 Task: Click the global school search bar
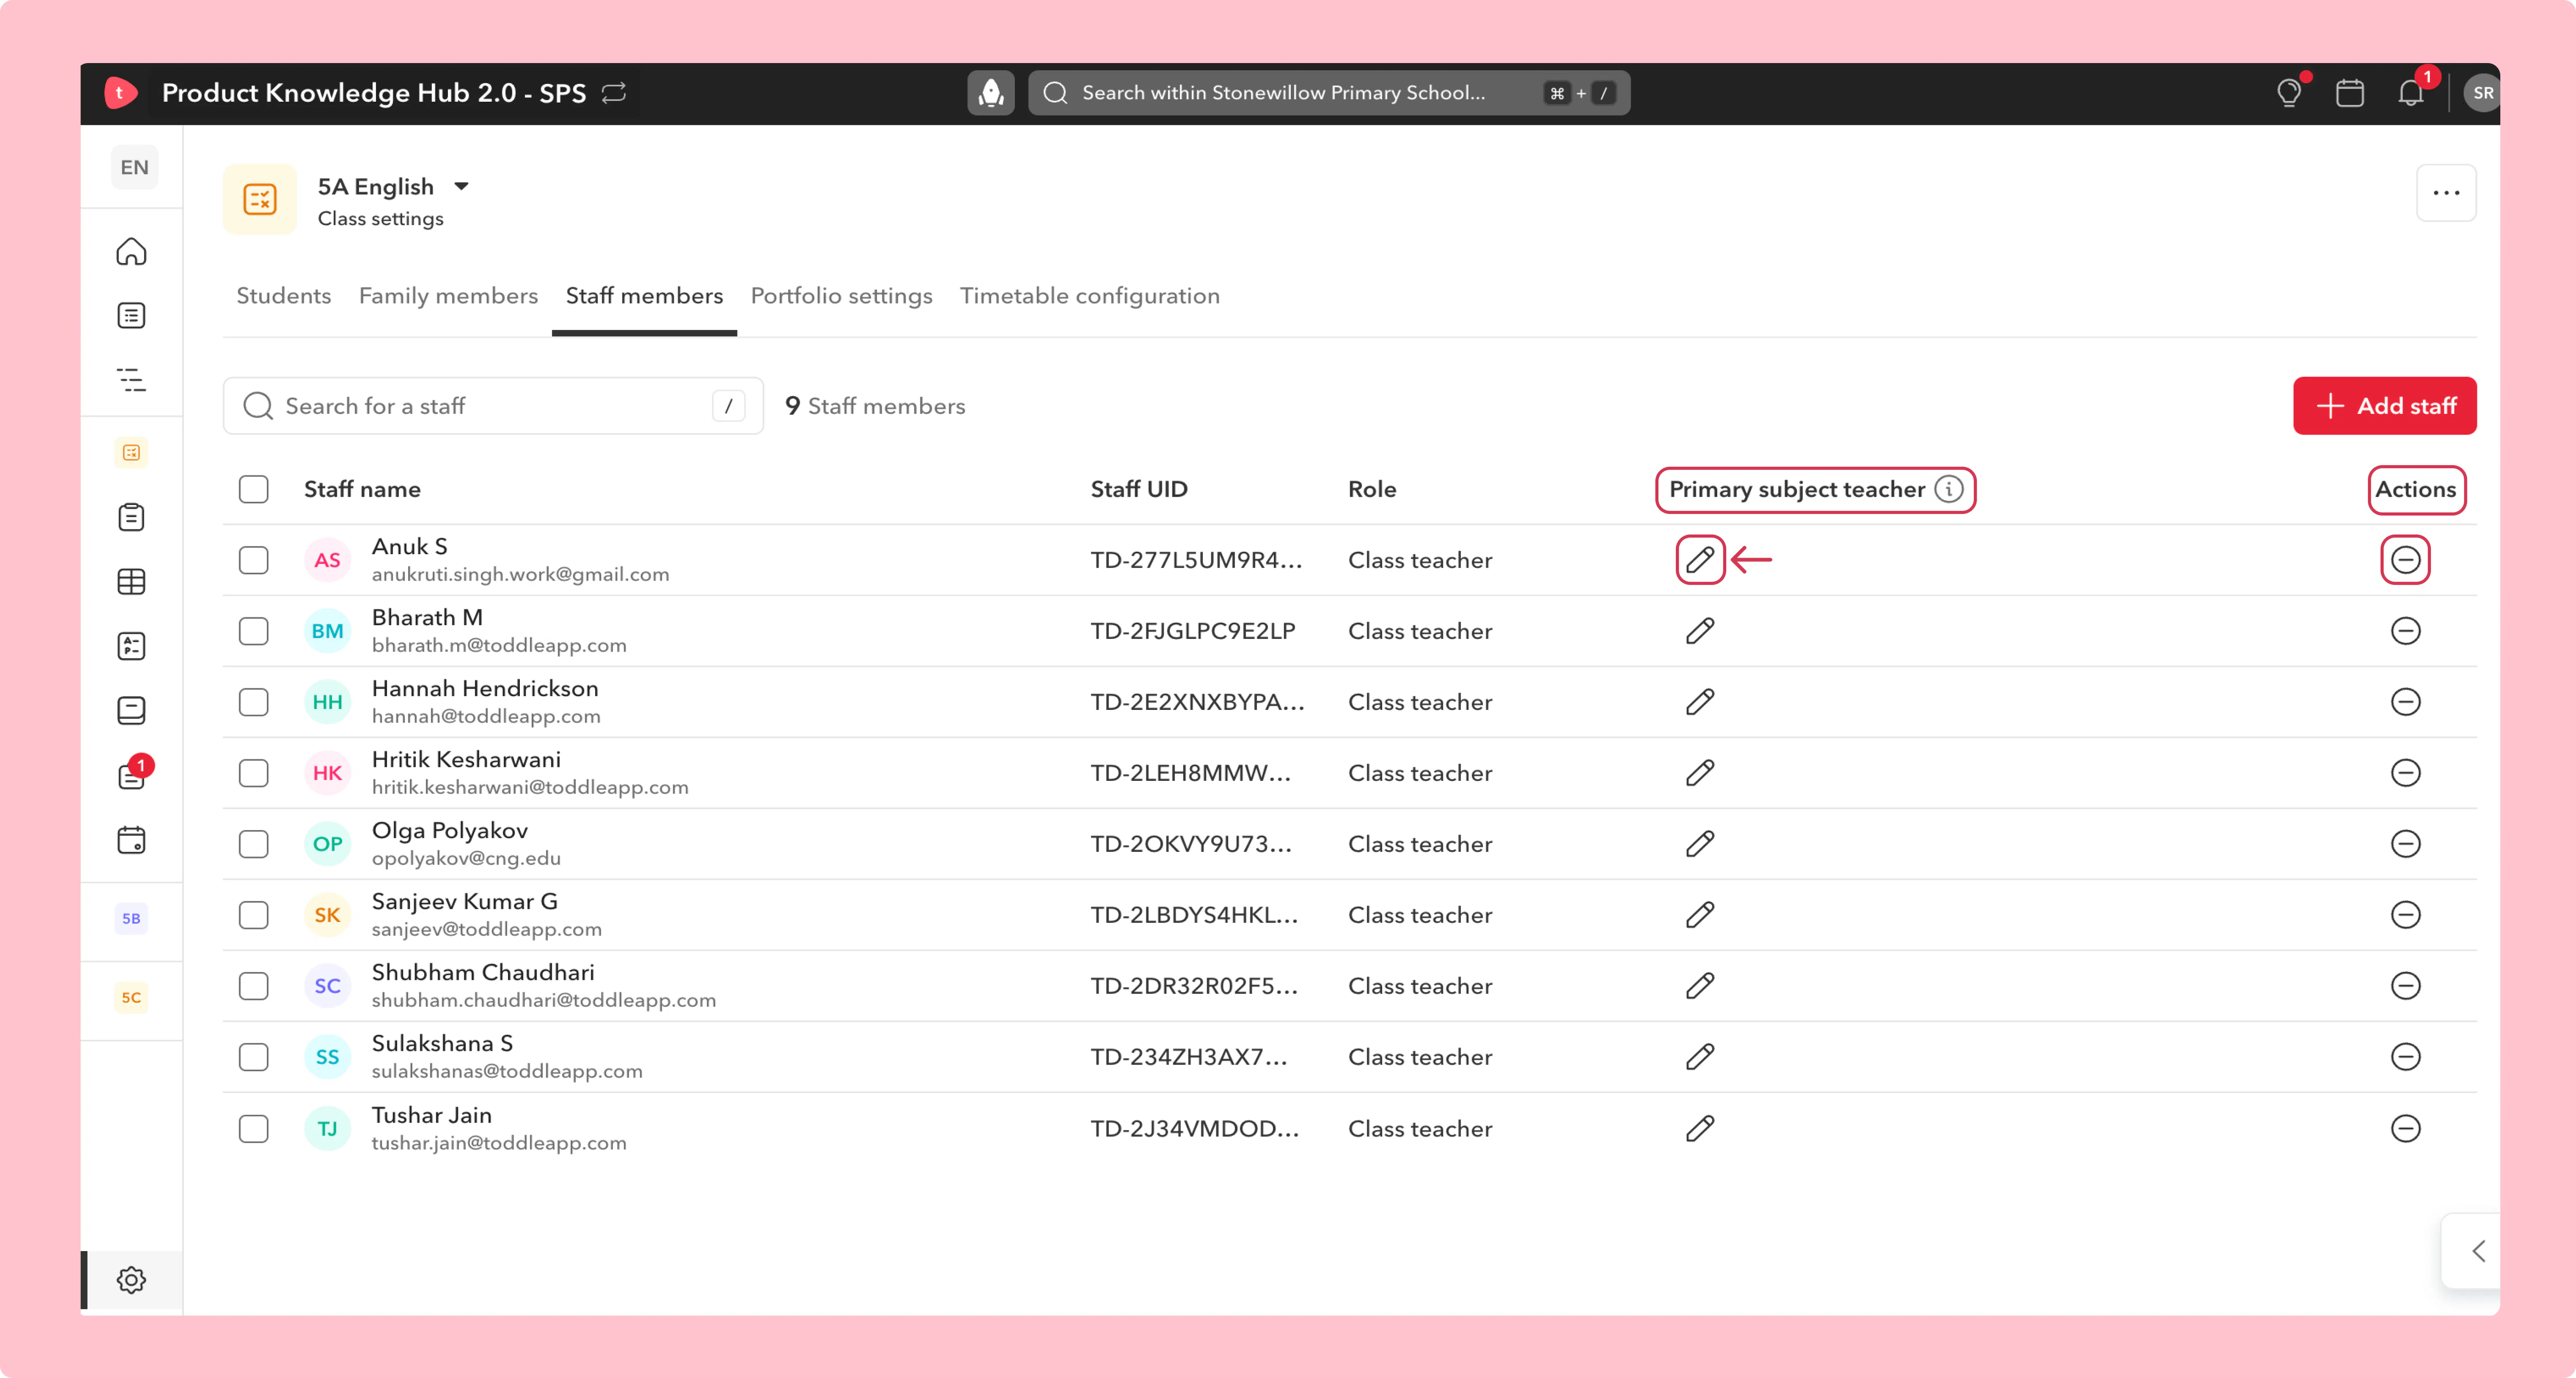(1329, 93)
